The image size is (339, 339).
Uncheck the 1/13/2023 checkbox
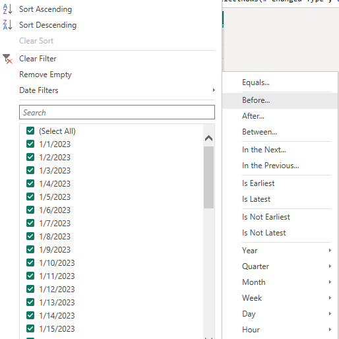point(30,302)
